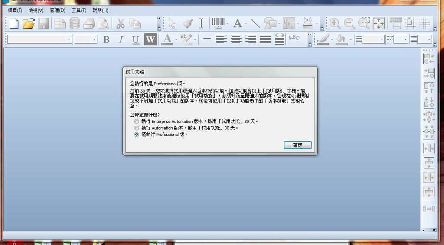The image size is (444, 245).
Task: Click the printer icon
Action: [89, 23]
